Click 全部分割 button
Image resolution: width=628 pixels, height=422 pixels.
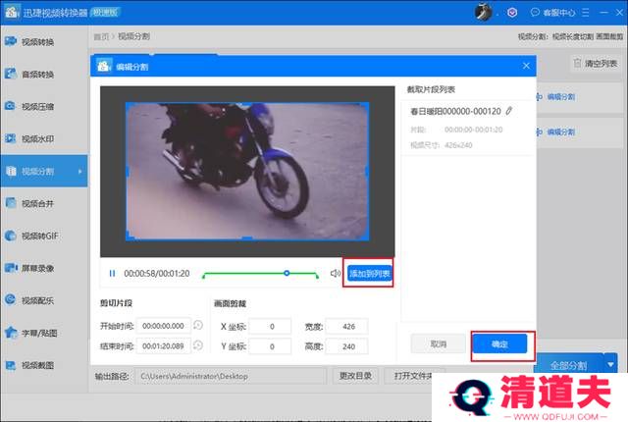click(x=569, y=365)
